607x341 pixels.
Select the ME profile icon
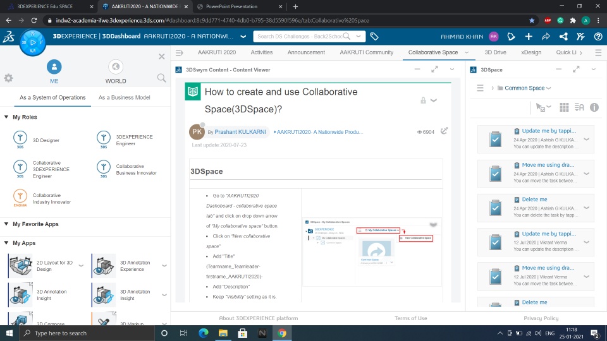click(54, 67)
